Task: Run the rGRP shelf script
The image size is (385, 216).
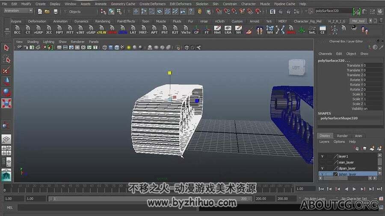Action: [x=38, y=29]
